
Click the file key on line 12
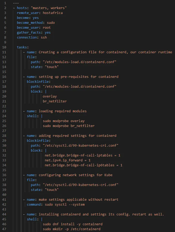tap(31, 57)
